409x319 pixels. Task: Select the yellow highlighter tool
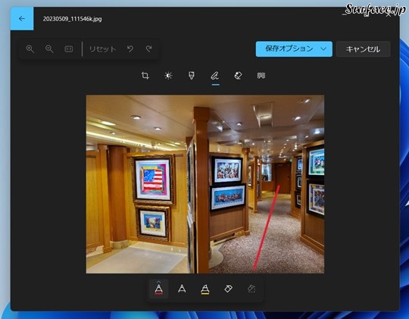click(x=205, y=289)
